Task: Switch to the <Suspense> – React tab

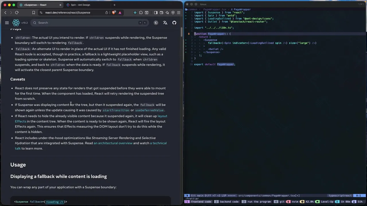Action: point(40,5)
